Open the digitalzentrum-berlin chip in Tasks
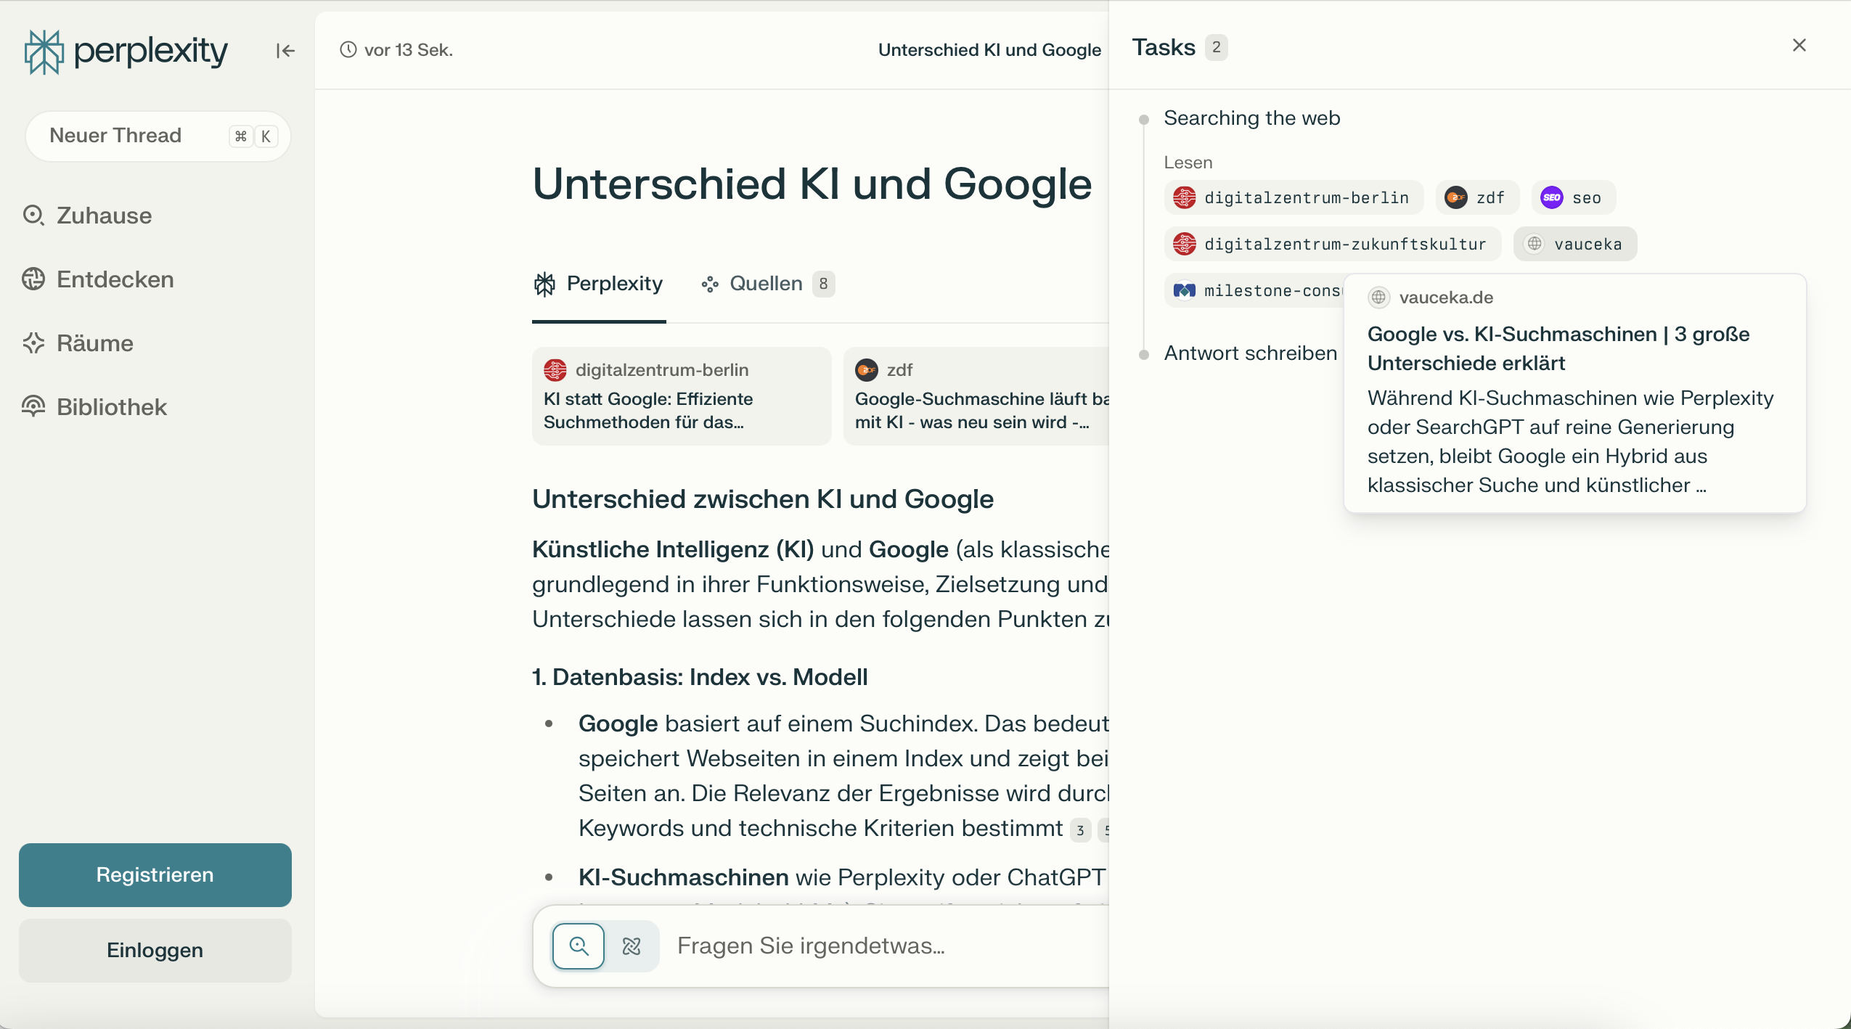The height and width of the screenshot is (1029, 1851). (x=1294, y=197)
